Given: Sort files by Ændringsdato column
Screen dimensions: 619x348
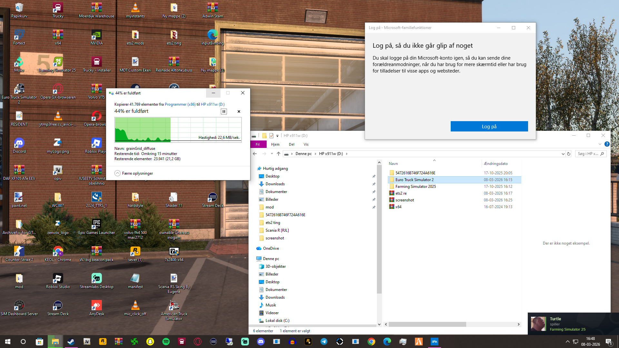Looking at the screenshot, I should (x=496, y=164).
